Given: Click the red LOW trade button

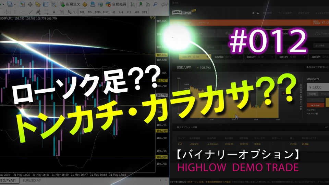Looking at the screenshot, I should point(315,105).
